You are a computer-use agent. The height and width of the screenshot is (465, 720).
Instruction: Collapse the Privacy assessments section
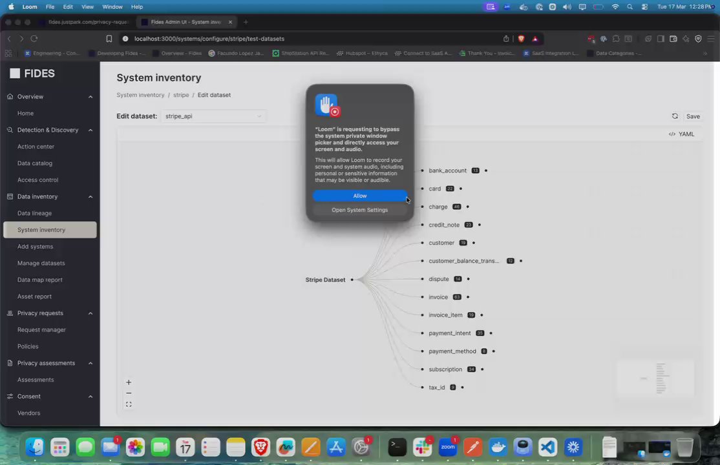[x=90, y=363]
